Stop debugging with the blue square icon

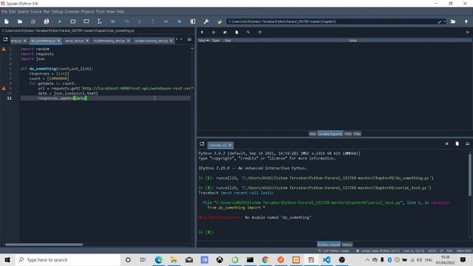pyautogui.click(x=179, y=21)
